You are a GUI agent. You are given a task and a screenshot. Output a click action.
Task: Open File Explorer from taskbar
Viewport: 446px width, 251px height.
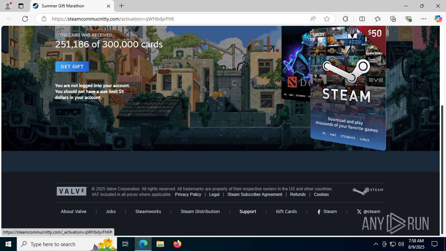(160, 244)
